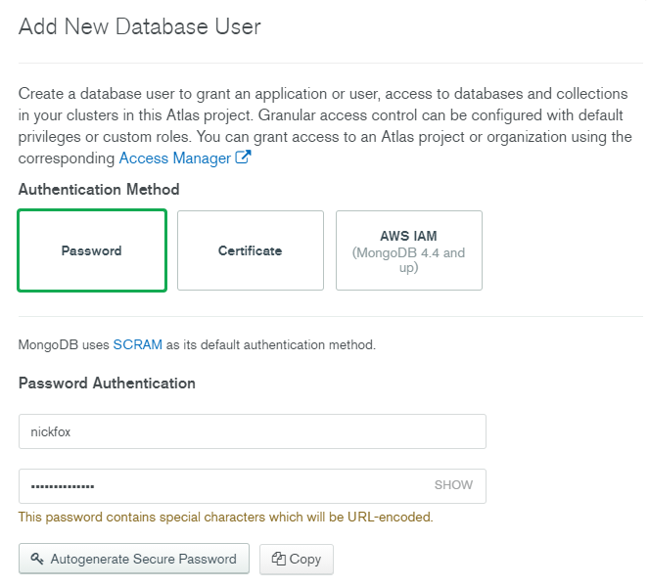Click the Password Authentication heading

click(107, 384)
